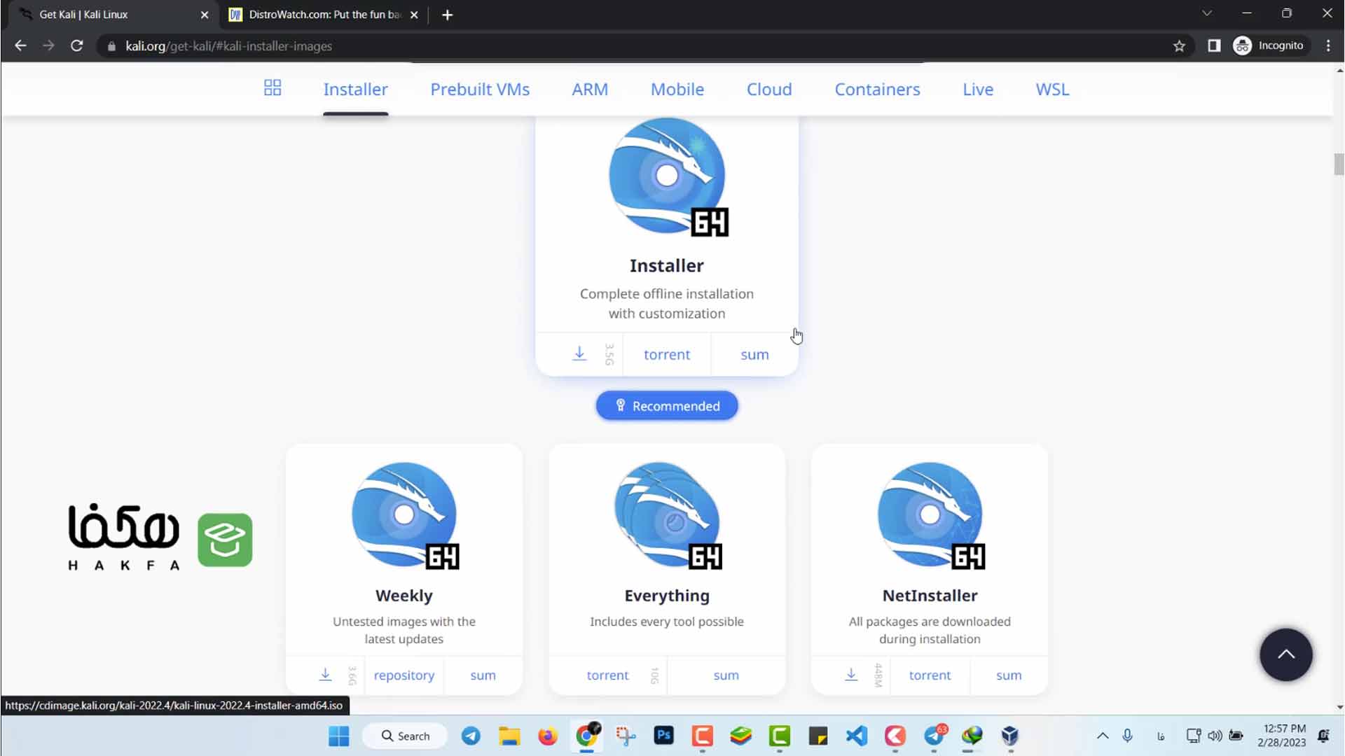Switch to the Installer tab
This screenshot has width=1345, height=756.
(355, 90)
